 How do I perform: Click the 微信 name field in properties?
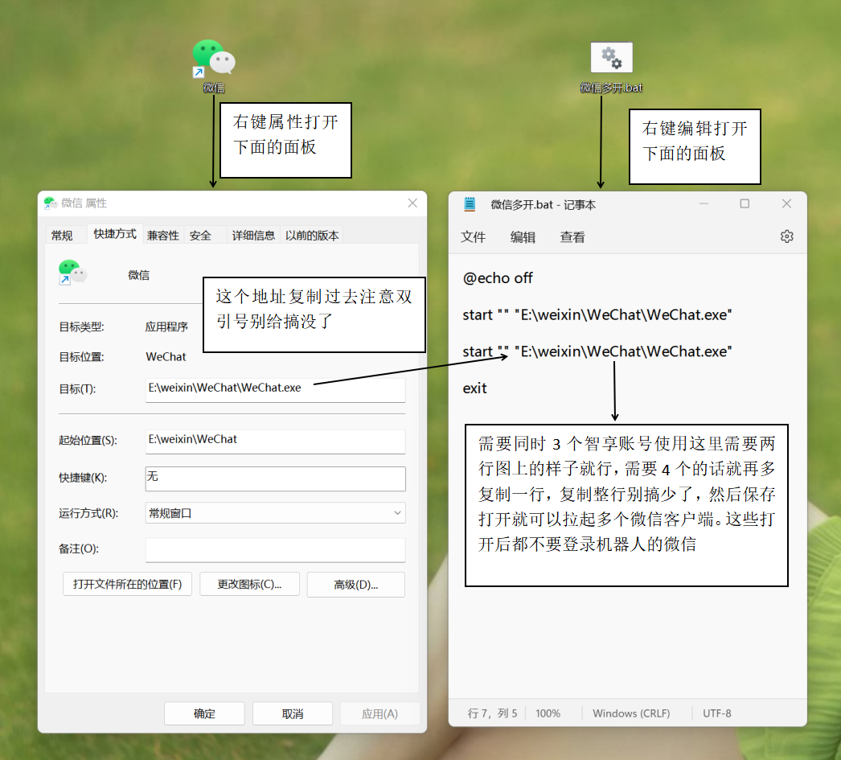pyautogui.click(x=138, y=275)
